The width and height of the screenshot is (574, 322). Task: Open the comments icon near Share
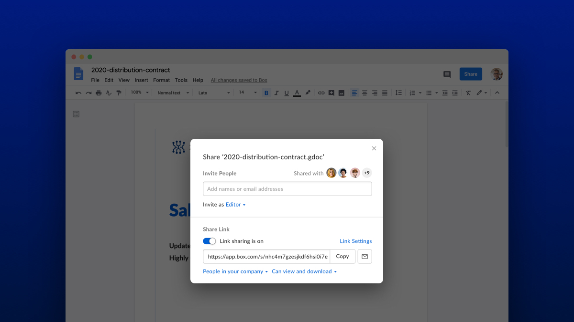[x=447, y=74]
